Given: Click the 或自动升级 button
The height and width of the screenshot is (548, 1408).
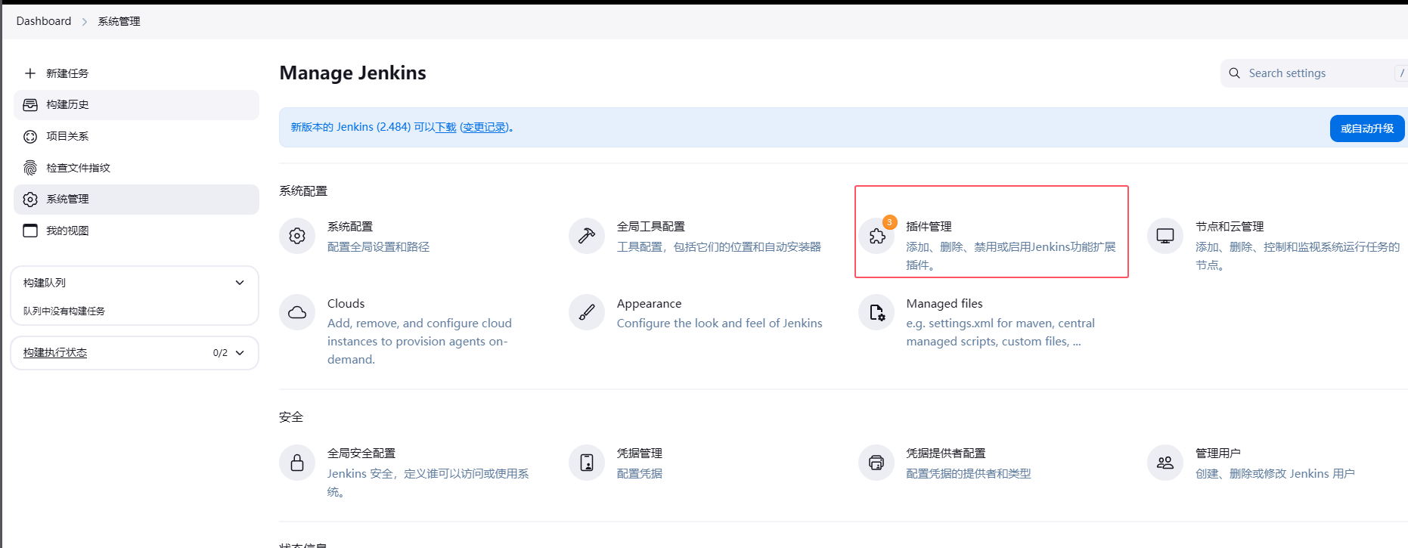Looking at the screenshot, I should point(1367,128).
